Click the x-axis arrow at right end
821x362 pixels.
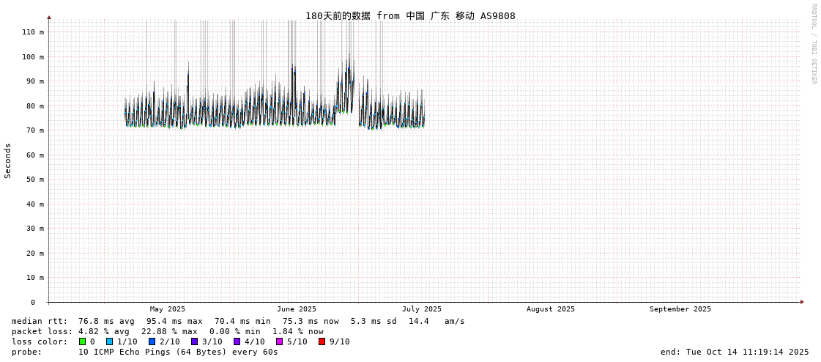click(x=802, y=302)
